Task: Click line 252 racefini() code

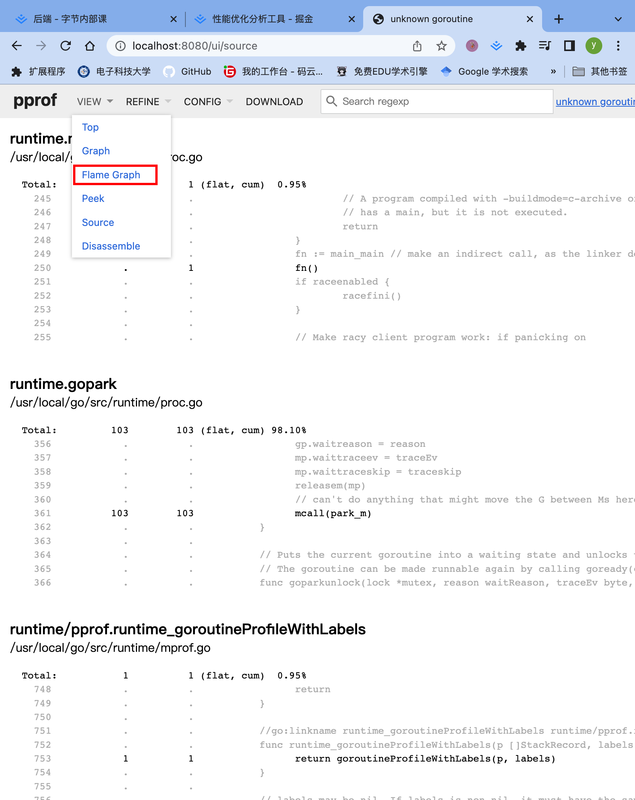Action: (x=372, y=296)
